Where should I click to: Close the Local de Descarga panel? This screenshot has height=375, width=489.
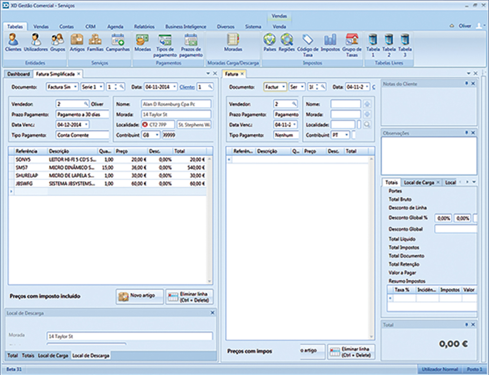coord(212,312)
